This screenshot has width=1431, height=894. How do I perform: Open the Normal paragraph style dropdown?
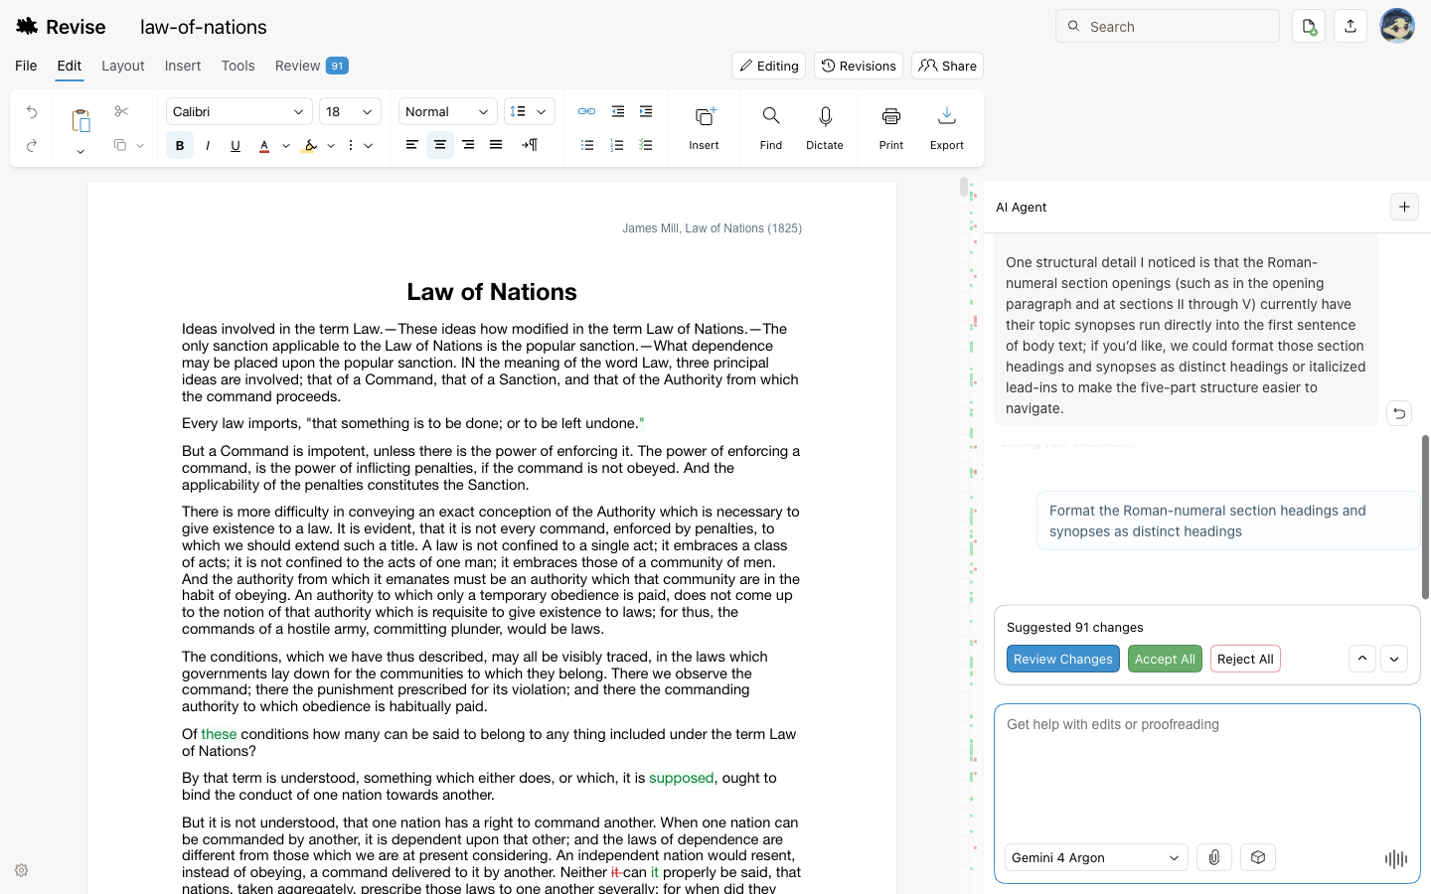[x=448, y=111]
